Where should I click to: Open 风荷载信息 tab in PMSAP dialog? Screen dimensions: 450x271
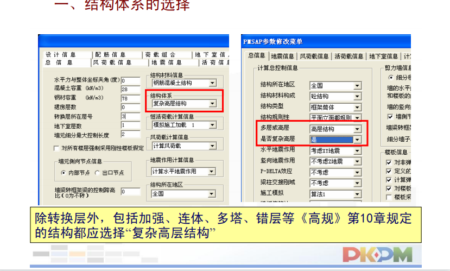click(314, 56)
